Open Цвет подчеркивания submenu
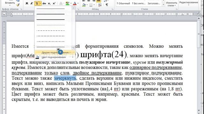204x114 pixels. coord(55,57)
